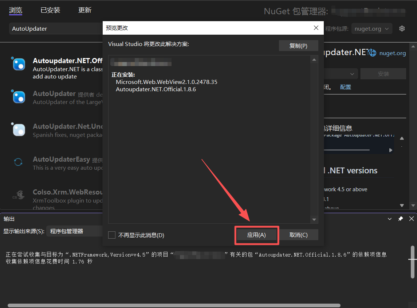Viewport: 417px width, 308px height.
Task: Click the code snippet right scroll arrow
Action: coord(390,150)
